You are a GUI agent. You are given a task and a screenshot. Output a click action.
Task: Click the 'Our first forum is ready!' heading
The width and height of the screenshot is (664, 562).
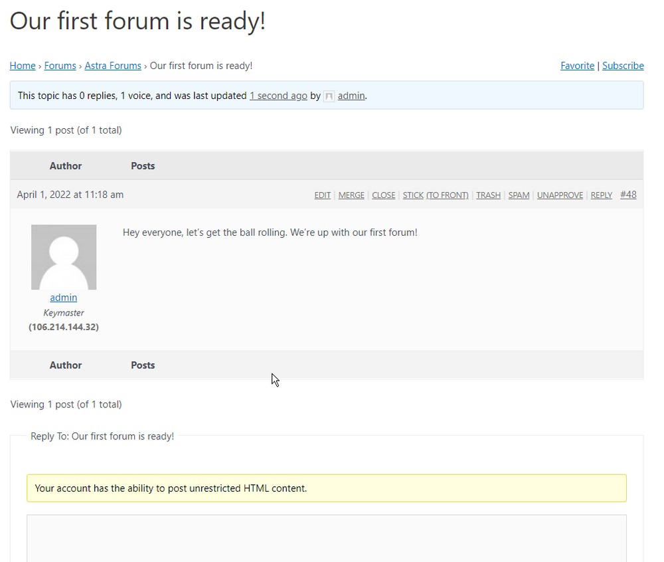click(x=137, y=21)
